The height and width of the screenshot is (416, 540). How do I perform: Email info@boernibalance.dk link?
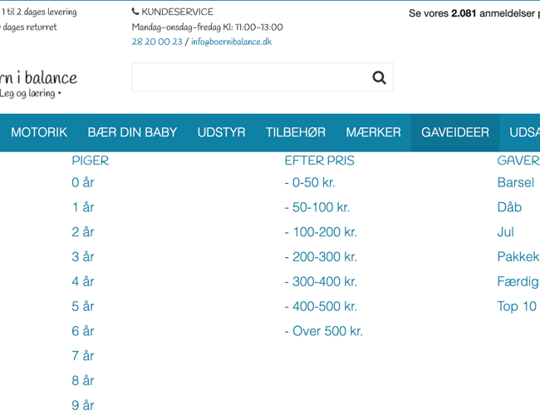point(231,42)
